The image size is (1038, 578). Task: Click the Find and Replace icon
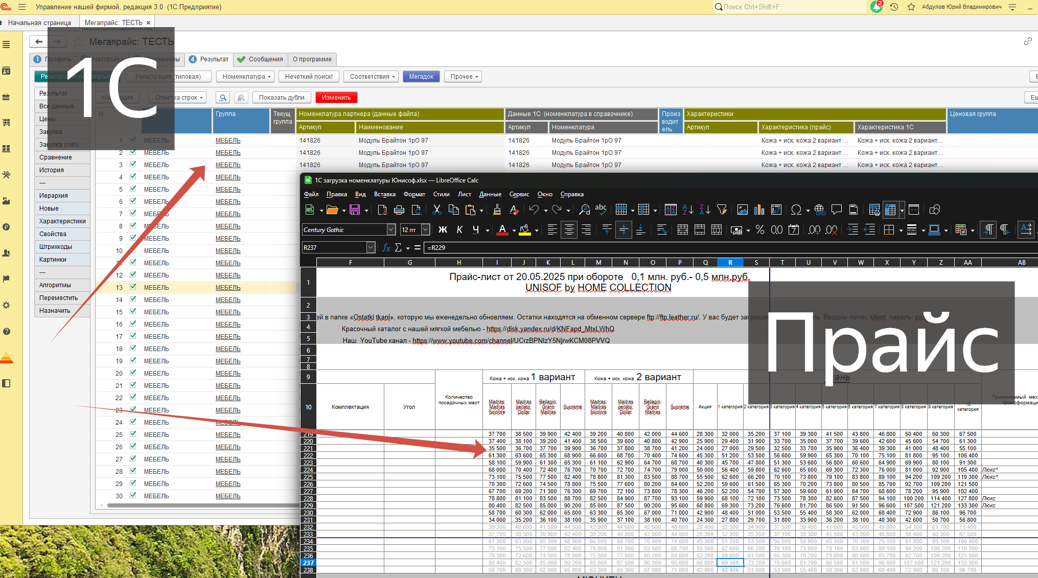click(x=584, y=210)
